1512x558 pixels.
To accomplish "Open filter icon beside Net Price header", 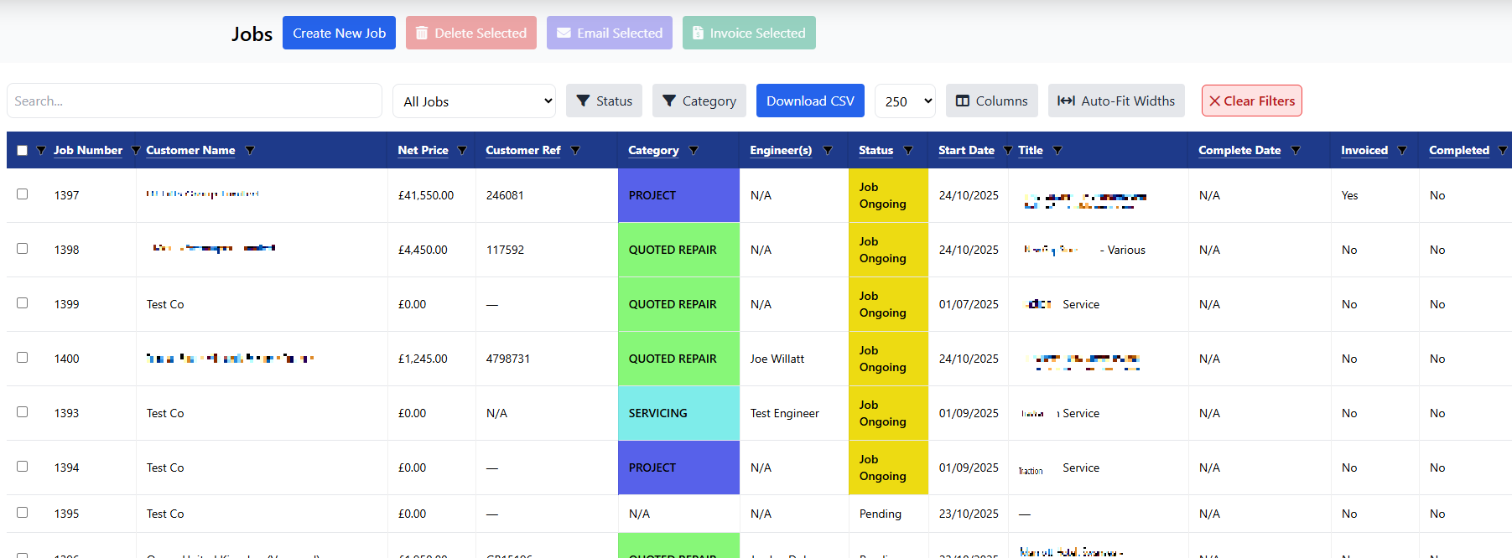I will (462, 151).
